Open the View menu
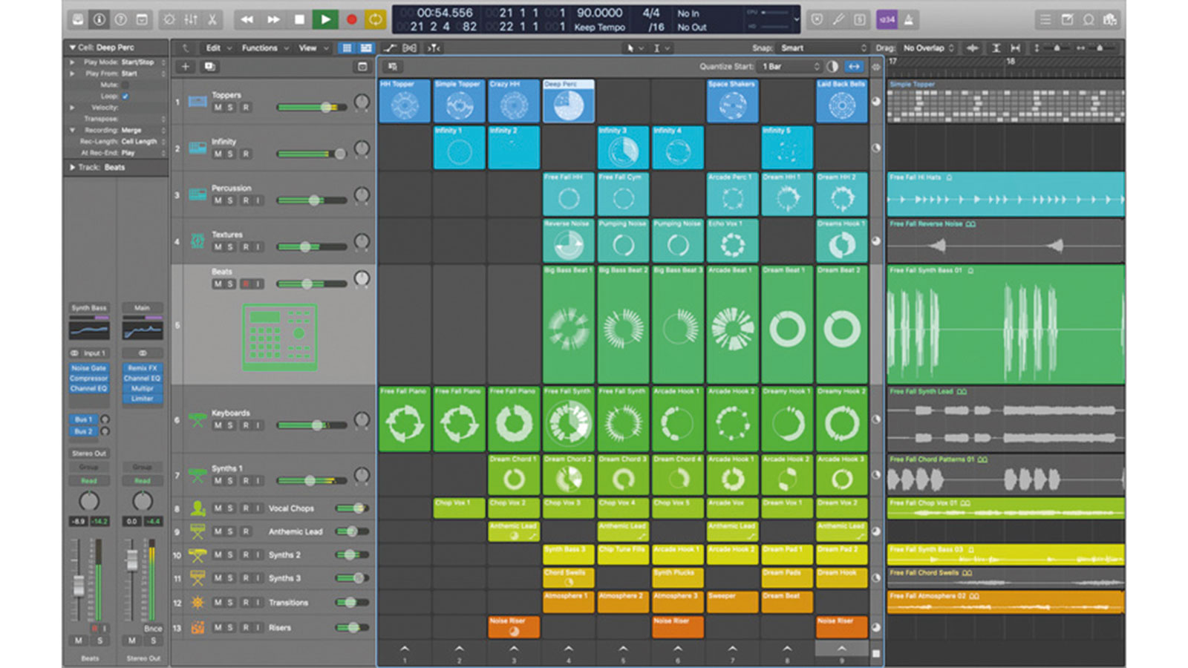 313,48
